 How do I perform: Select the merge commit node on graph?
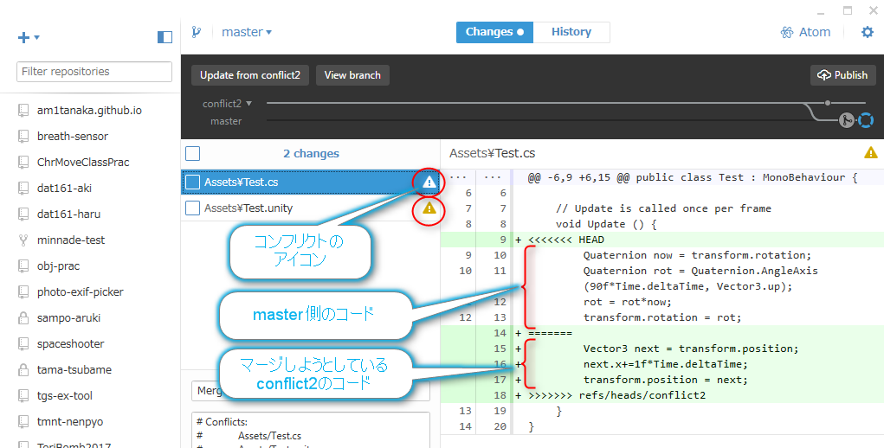coord(846,120)
